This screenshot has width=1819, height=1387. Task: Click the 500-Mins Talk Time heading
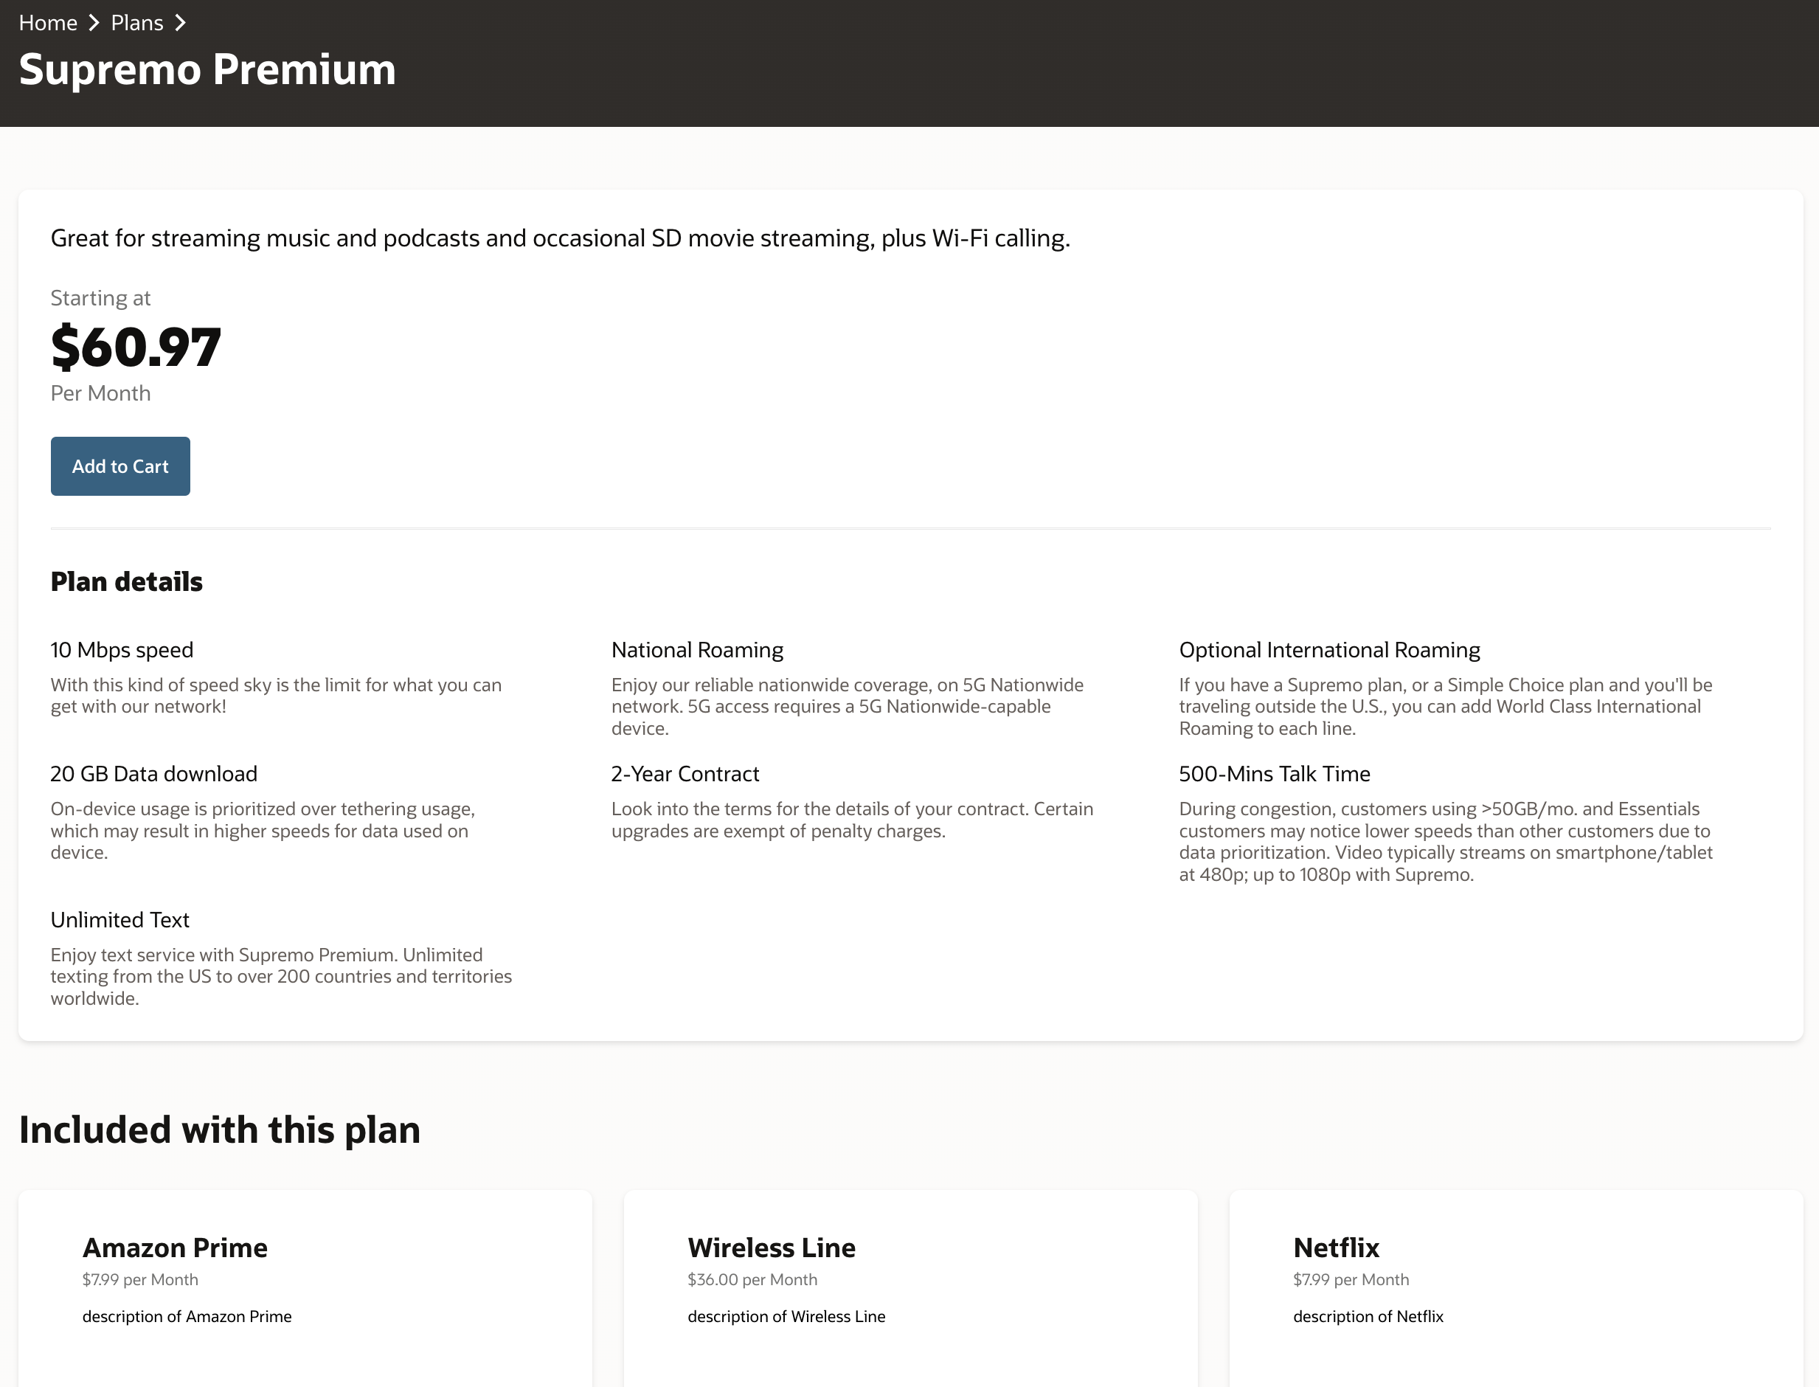(1275, 774)
